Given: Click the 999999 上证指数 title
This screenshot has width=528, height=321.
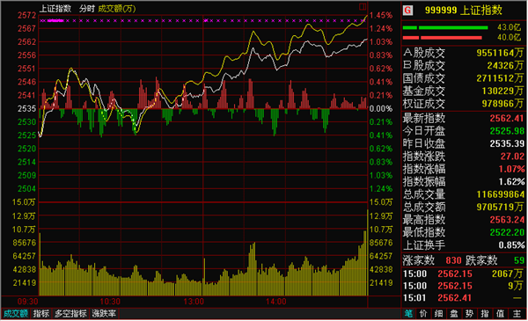Looking at the screenshot, I should pyautogui.click(x=464, y=10).
